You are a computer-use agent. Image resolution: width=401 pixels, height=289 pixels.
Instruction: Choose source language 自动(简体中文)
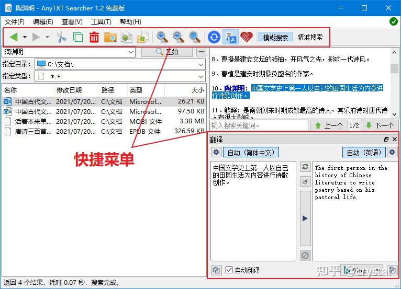(251, 153)
